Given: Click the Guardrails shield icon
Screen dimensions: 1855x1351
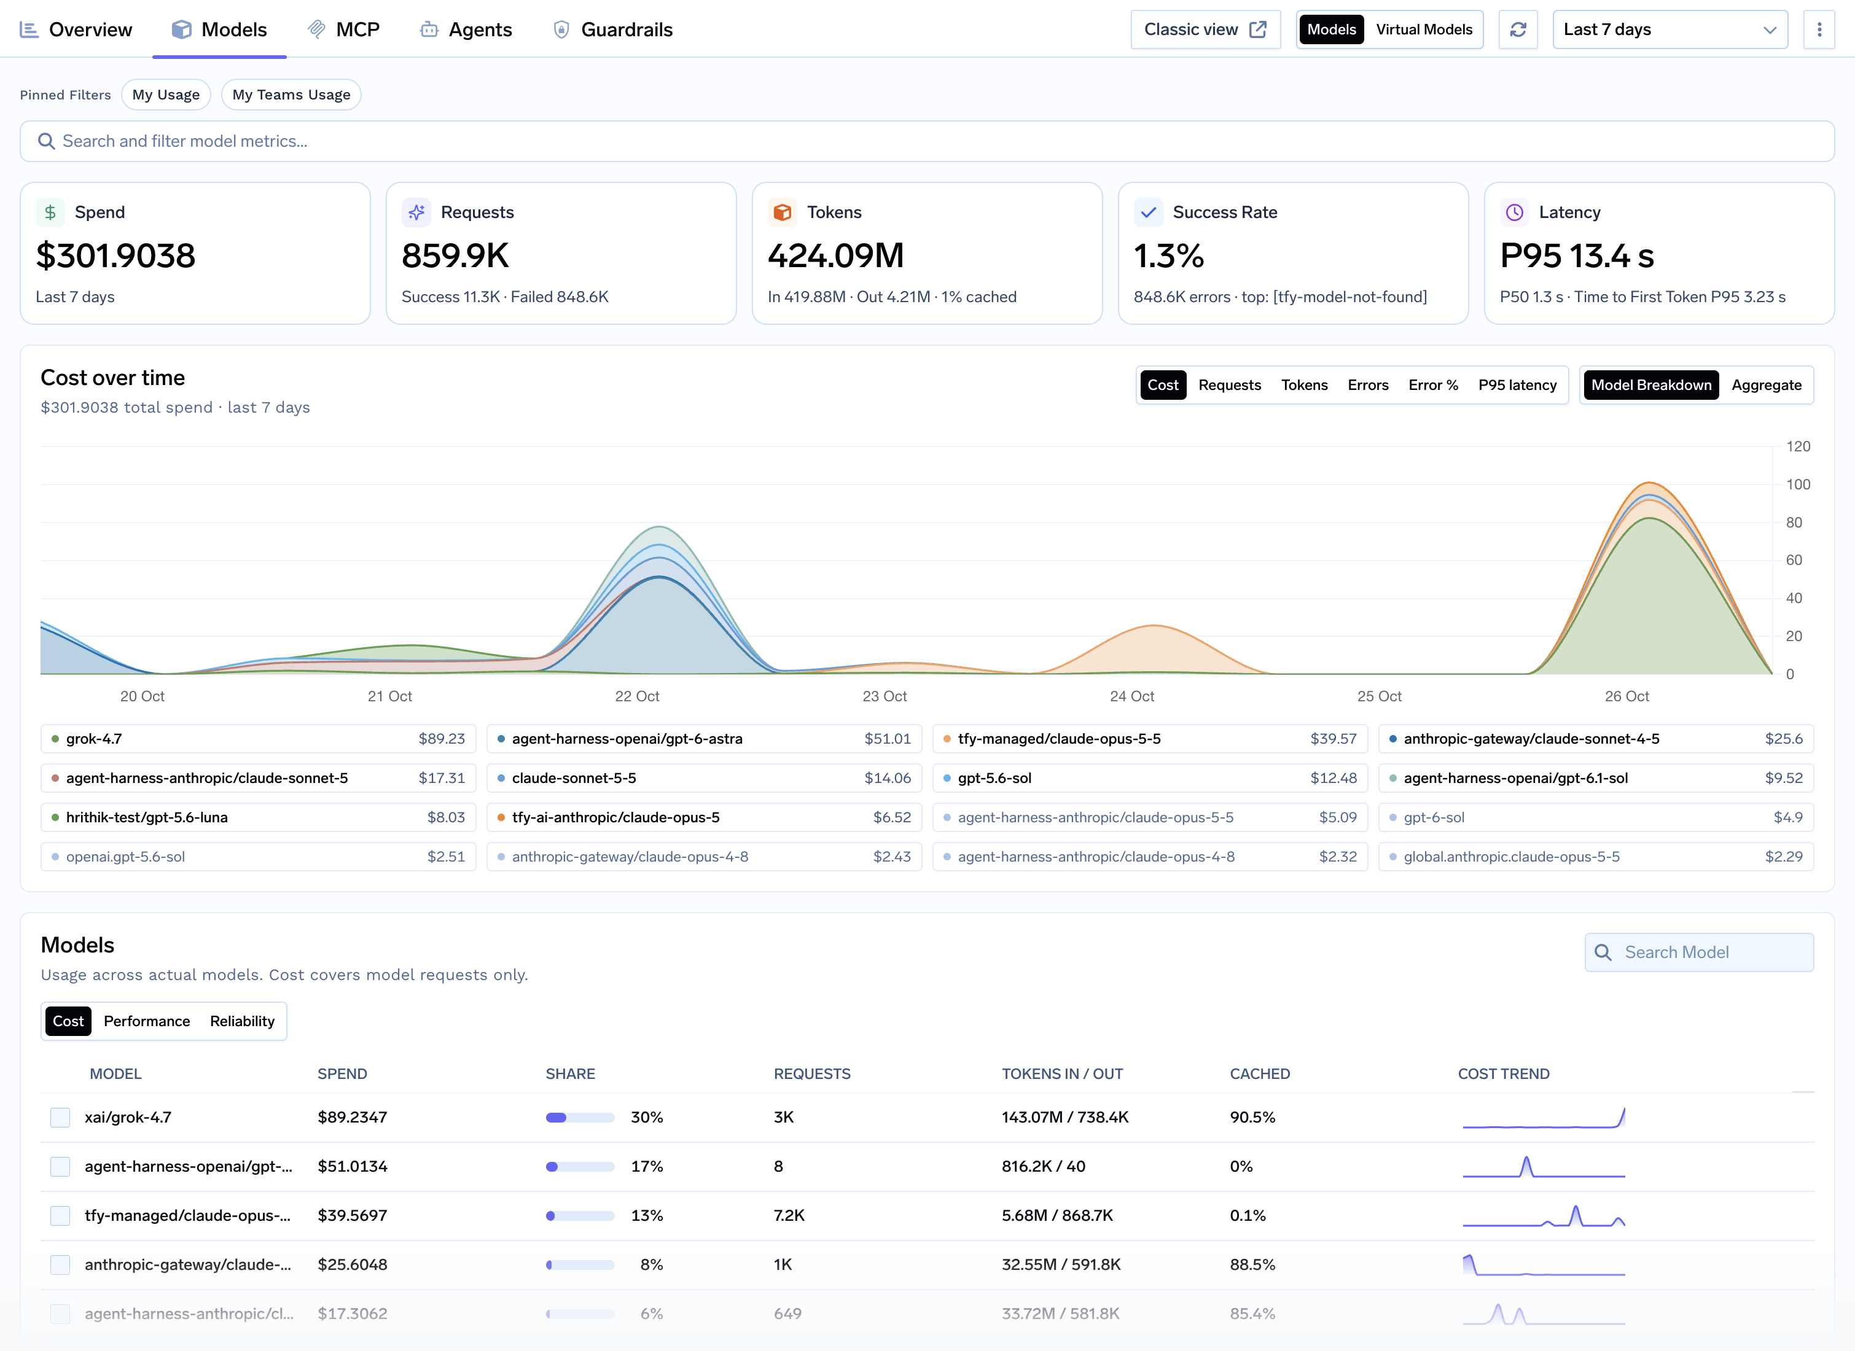Looking at the screenshot, I should point(561,29).
